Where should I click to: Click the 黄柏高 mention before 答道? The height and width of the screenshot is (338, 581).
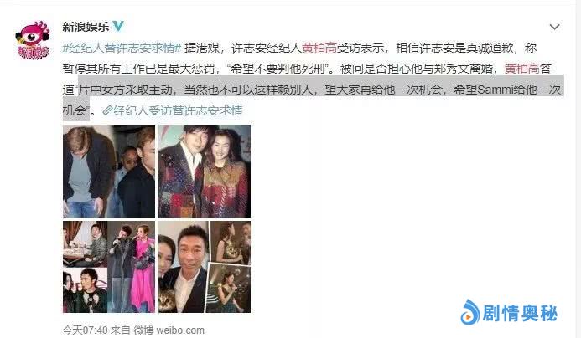[521, 69]
